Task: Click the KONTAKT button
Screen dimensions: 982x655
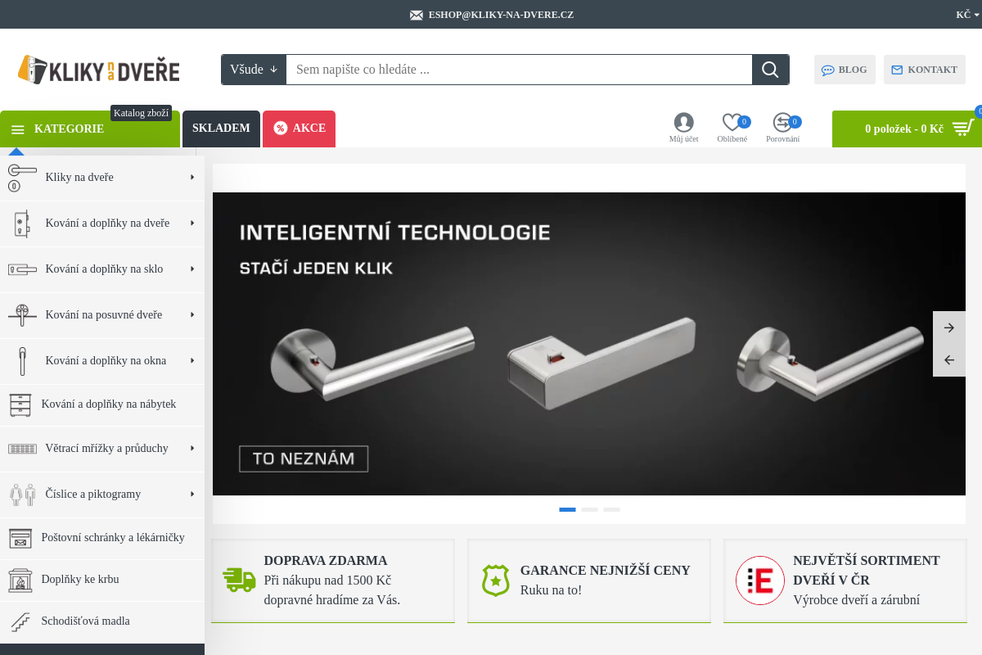Action: pos(924,70)
